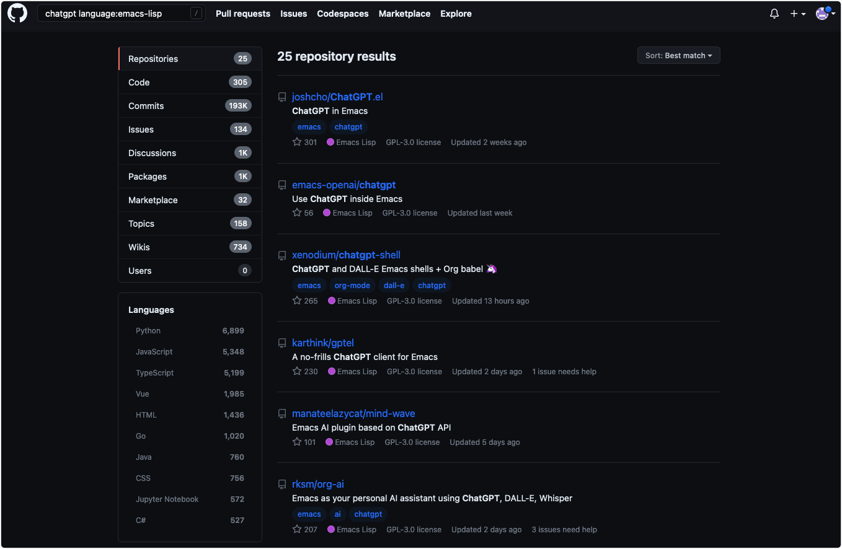The image size is (842, 549).
Task: Open the '1 issue needs help' link
Action: click(x=564, y=372)
